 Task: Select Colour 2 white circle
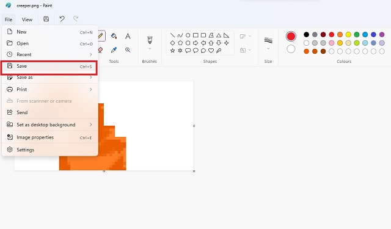tap(291, 49)
